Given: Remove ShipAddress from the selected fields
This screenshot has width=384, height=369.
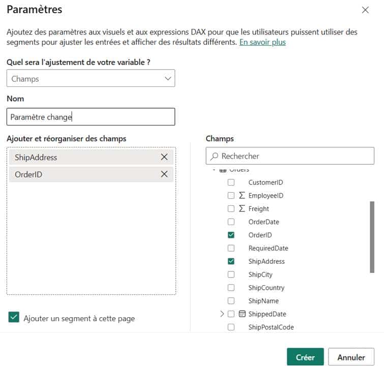Looking at the screenshot, I should click(164, 157).
